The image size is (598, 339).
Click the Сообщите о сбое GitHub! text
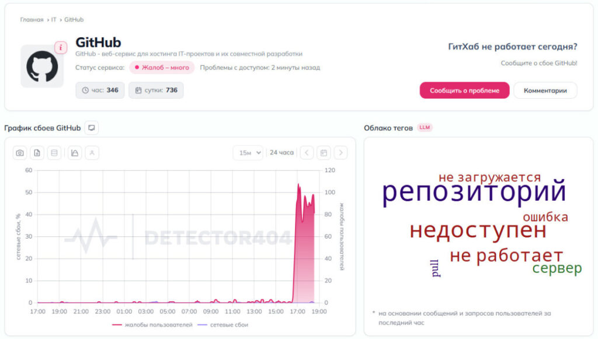[x=539, y=63]
